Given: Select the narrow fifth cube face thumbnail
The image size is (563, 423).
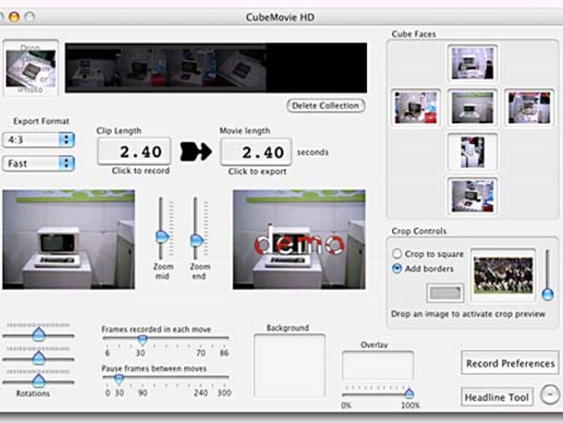Looking at the screenshot, I should pyautogui.click(x=472, y=151).
